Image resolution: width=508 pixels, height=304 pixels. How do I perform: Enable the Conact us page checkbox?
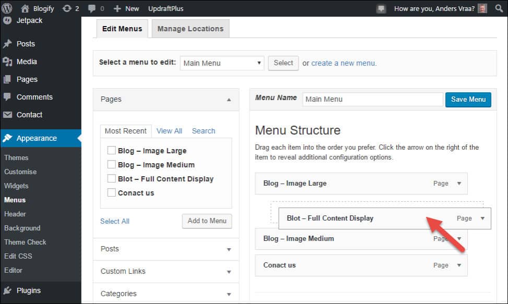[x=111, y=193]
